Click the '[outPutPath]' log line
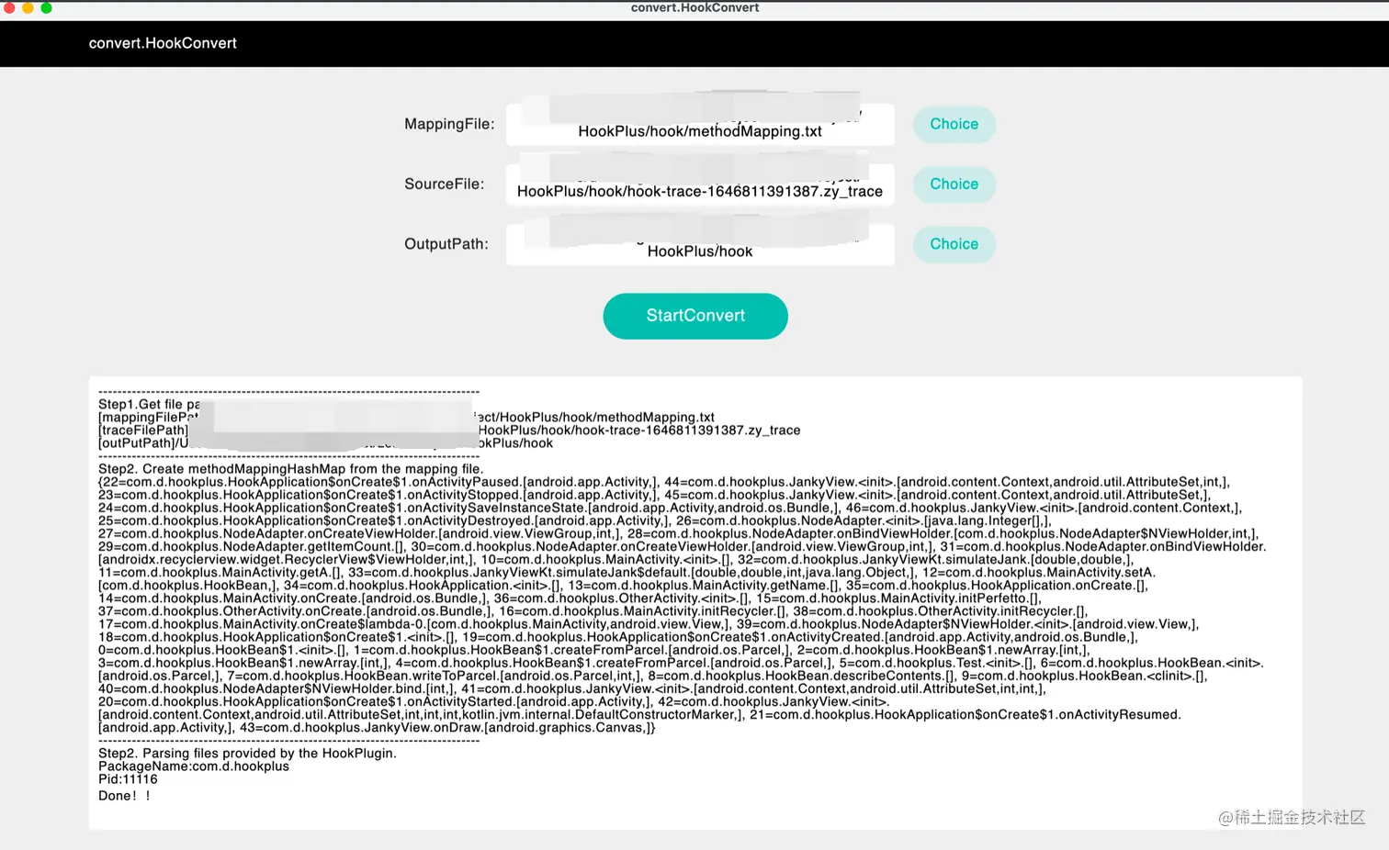This screenshot has height=850, width=1389. tap(325, 442)
